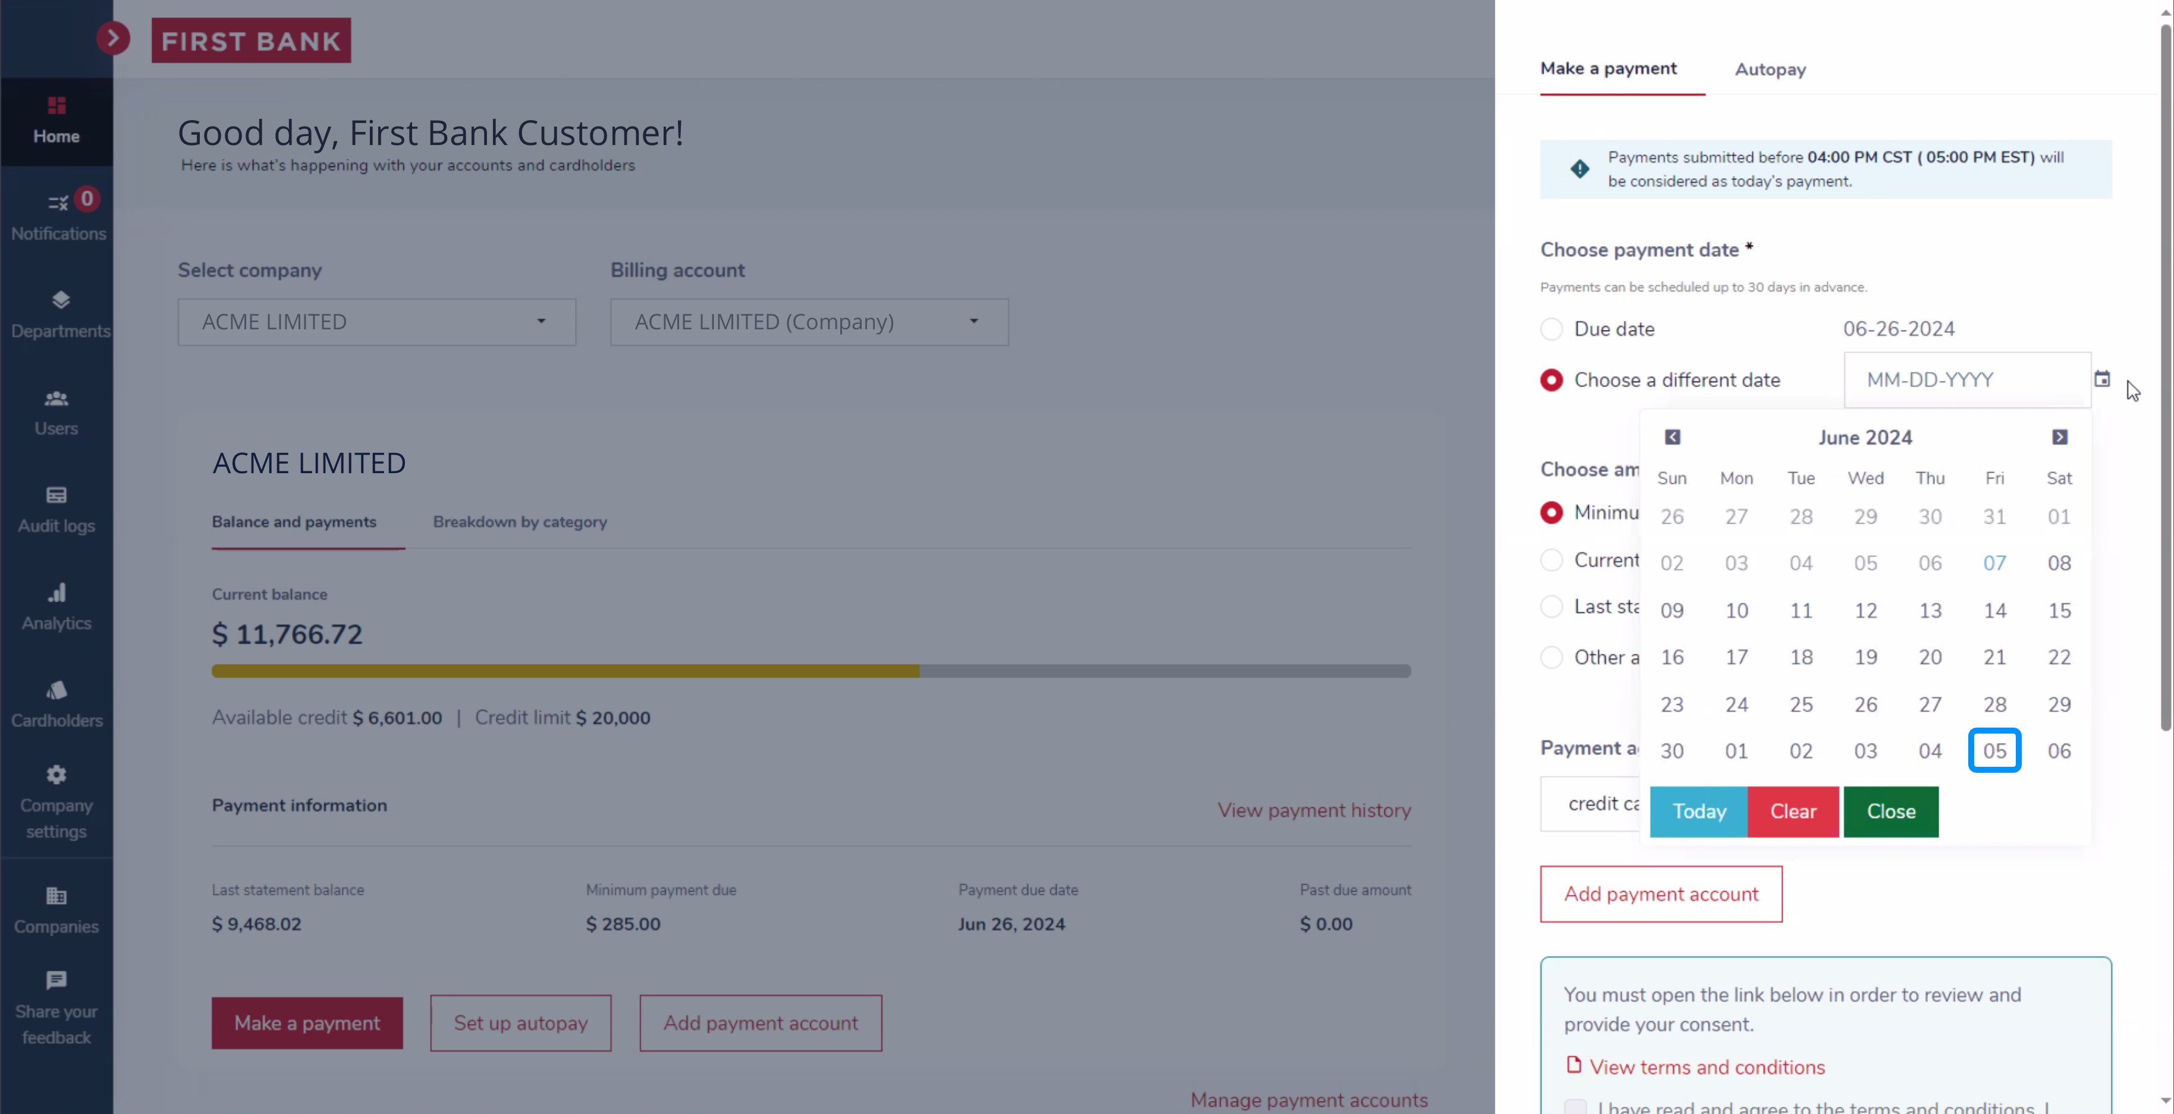Select the Current balance radio button
This screenshot has width=2174, height=1114.
(1551, 559)
